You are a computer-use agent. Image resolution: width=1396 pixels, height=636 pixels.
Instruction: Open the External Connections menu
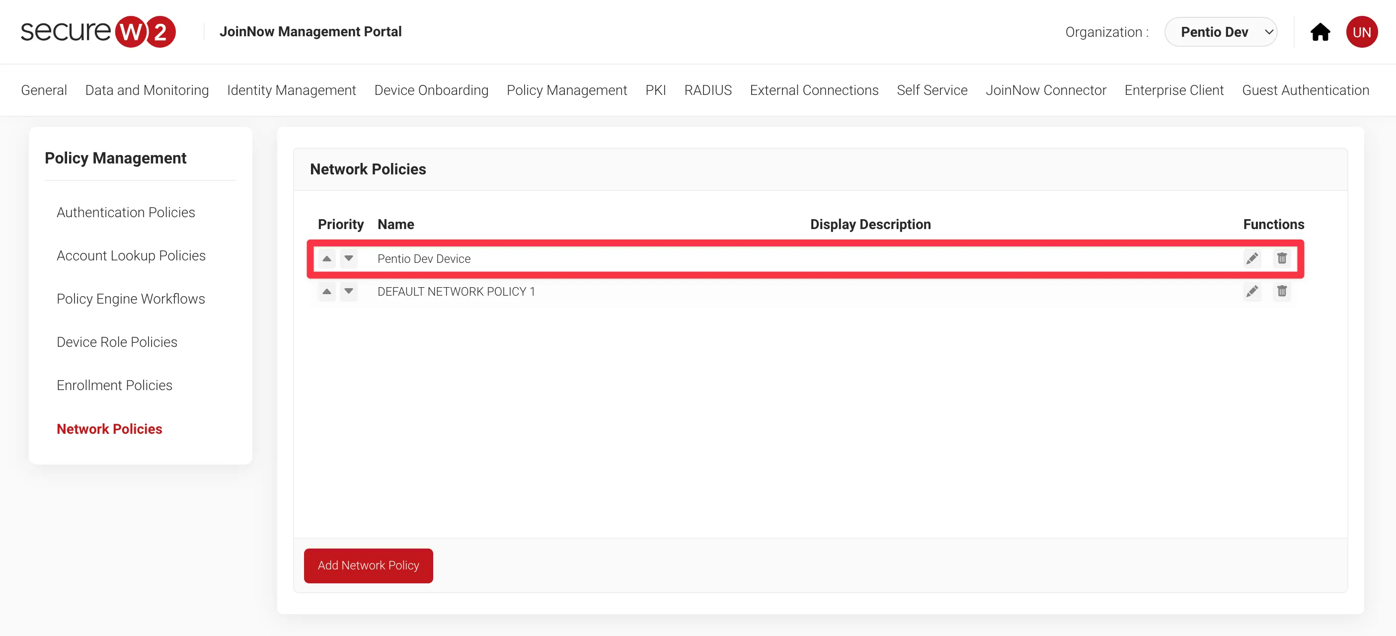814,90
